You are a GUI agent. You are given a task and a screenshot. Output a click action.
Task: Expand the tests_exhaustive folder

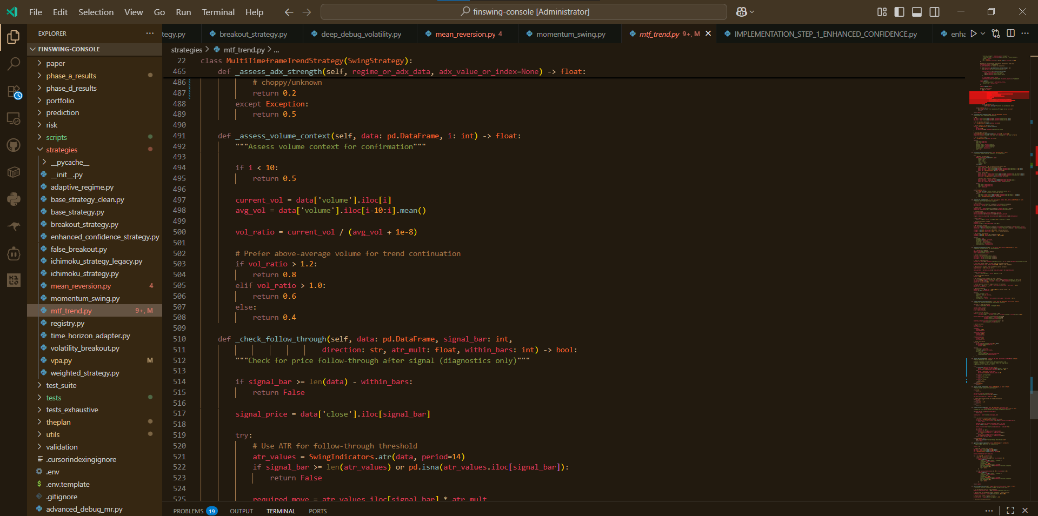pyautogui.click(x=72, y=410)
